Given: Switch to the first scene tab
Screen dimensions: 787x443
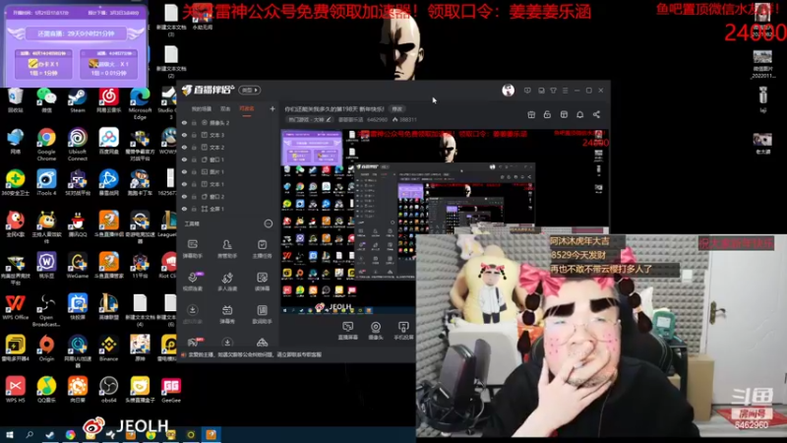Looking at the screenshot, I should (x=202, y=108).
